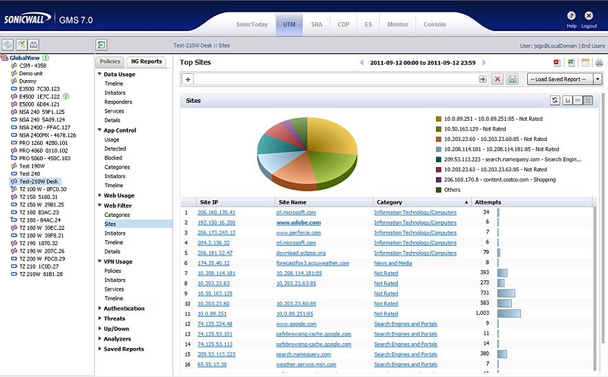Click legend swatch for 10.0.89.251

[x=439, y=119]
